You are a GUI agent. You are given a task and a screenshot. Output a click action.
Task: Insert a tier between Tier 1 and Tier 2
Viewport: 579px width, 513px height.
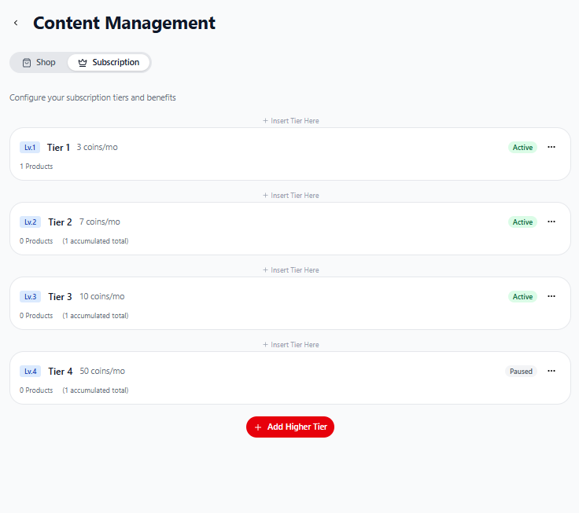pos(290,196)
